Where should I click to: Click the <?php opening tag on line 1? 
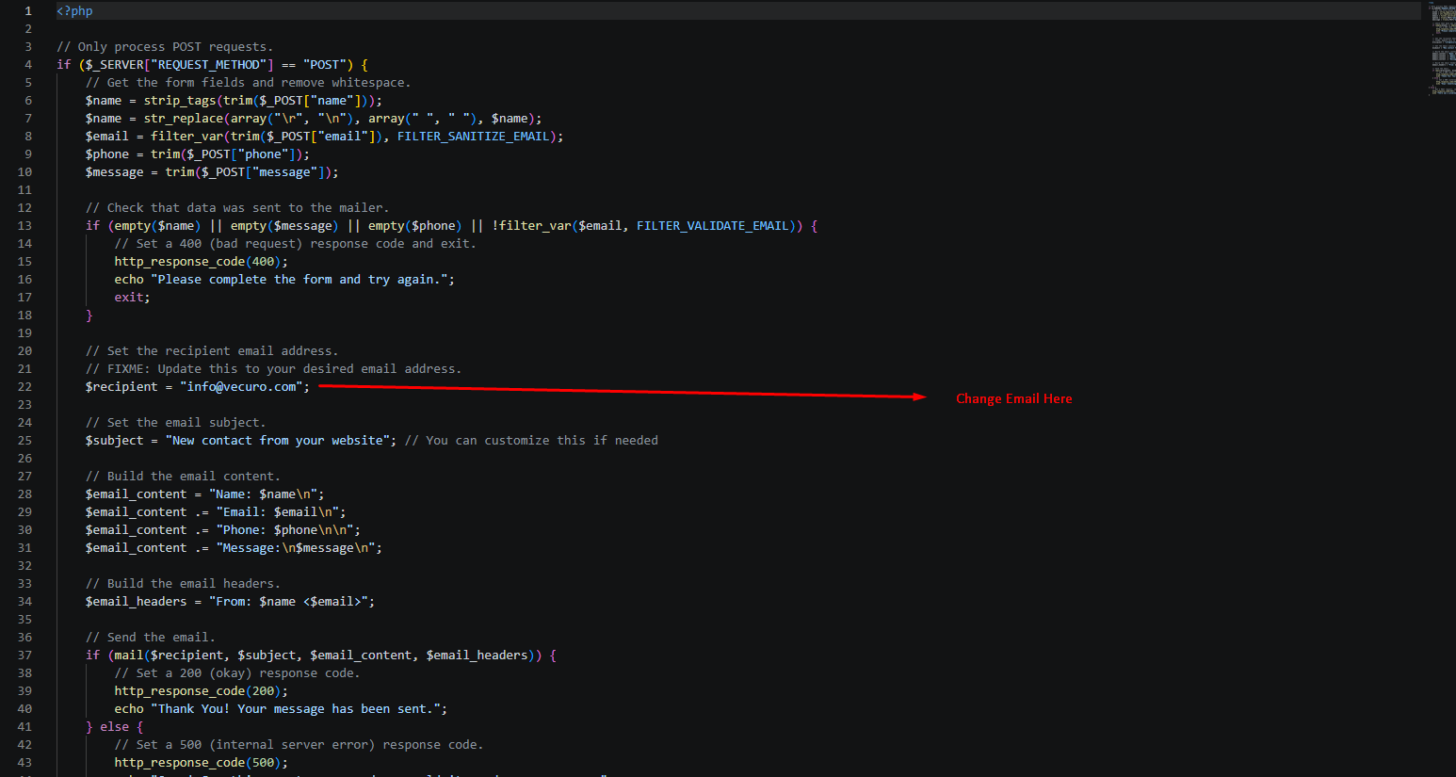pos(74,11)
